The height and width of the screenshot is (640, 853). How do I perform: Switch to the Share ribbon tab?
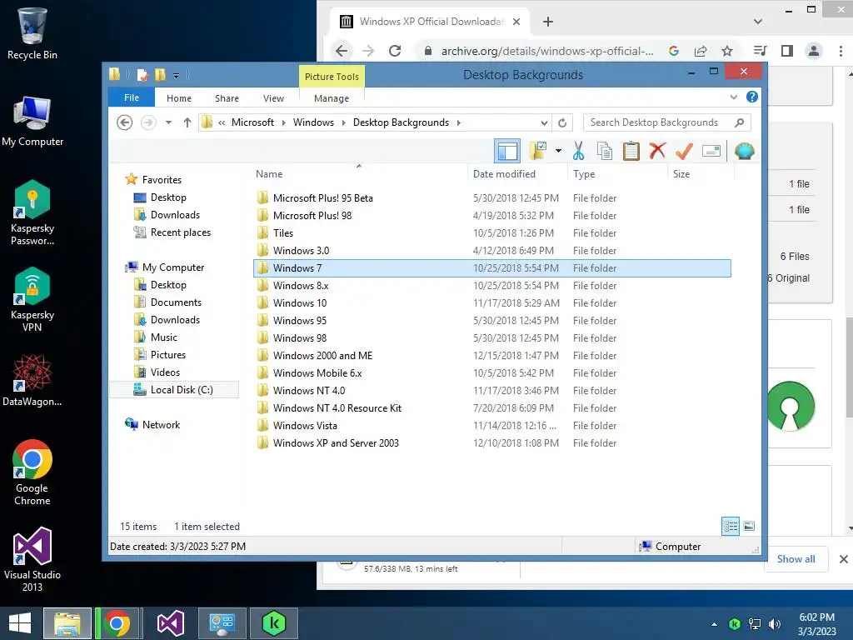[227, 98]
